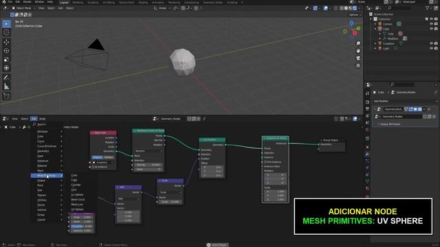Select Original button on Object Info node

click(x=98, y=157)
